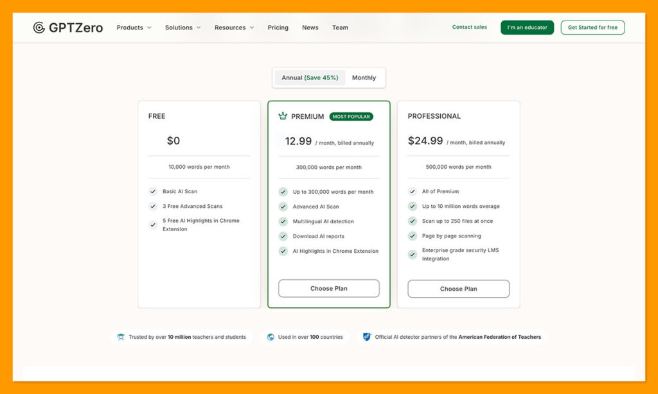
Task: Click the $0 price
Action: point(173,141)
